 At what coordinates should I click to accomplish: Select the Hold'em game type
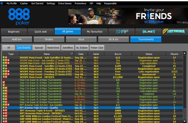pyautogui.click(x=17, y=39)
